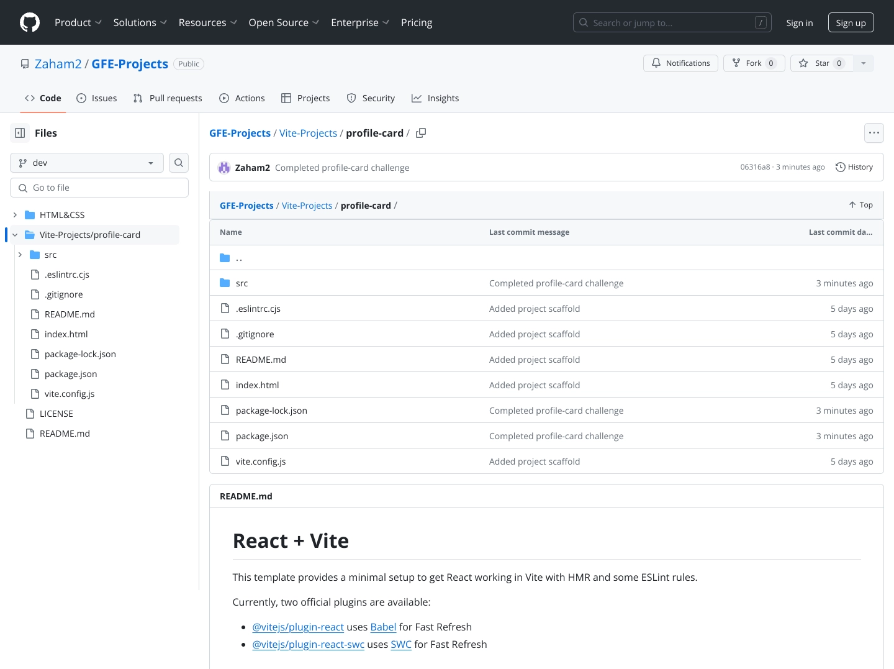Open commit 06316a8 link

(x=755, y=167)
